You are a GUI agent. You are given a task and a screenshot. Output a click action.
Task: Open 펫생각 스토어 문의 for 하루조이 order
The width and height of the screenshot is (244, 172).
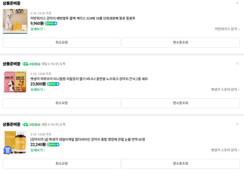click(x=225, y=89)
